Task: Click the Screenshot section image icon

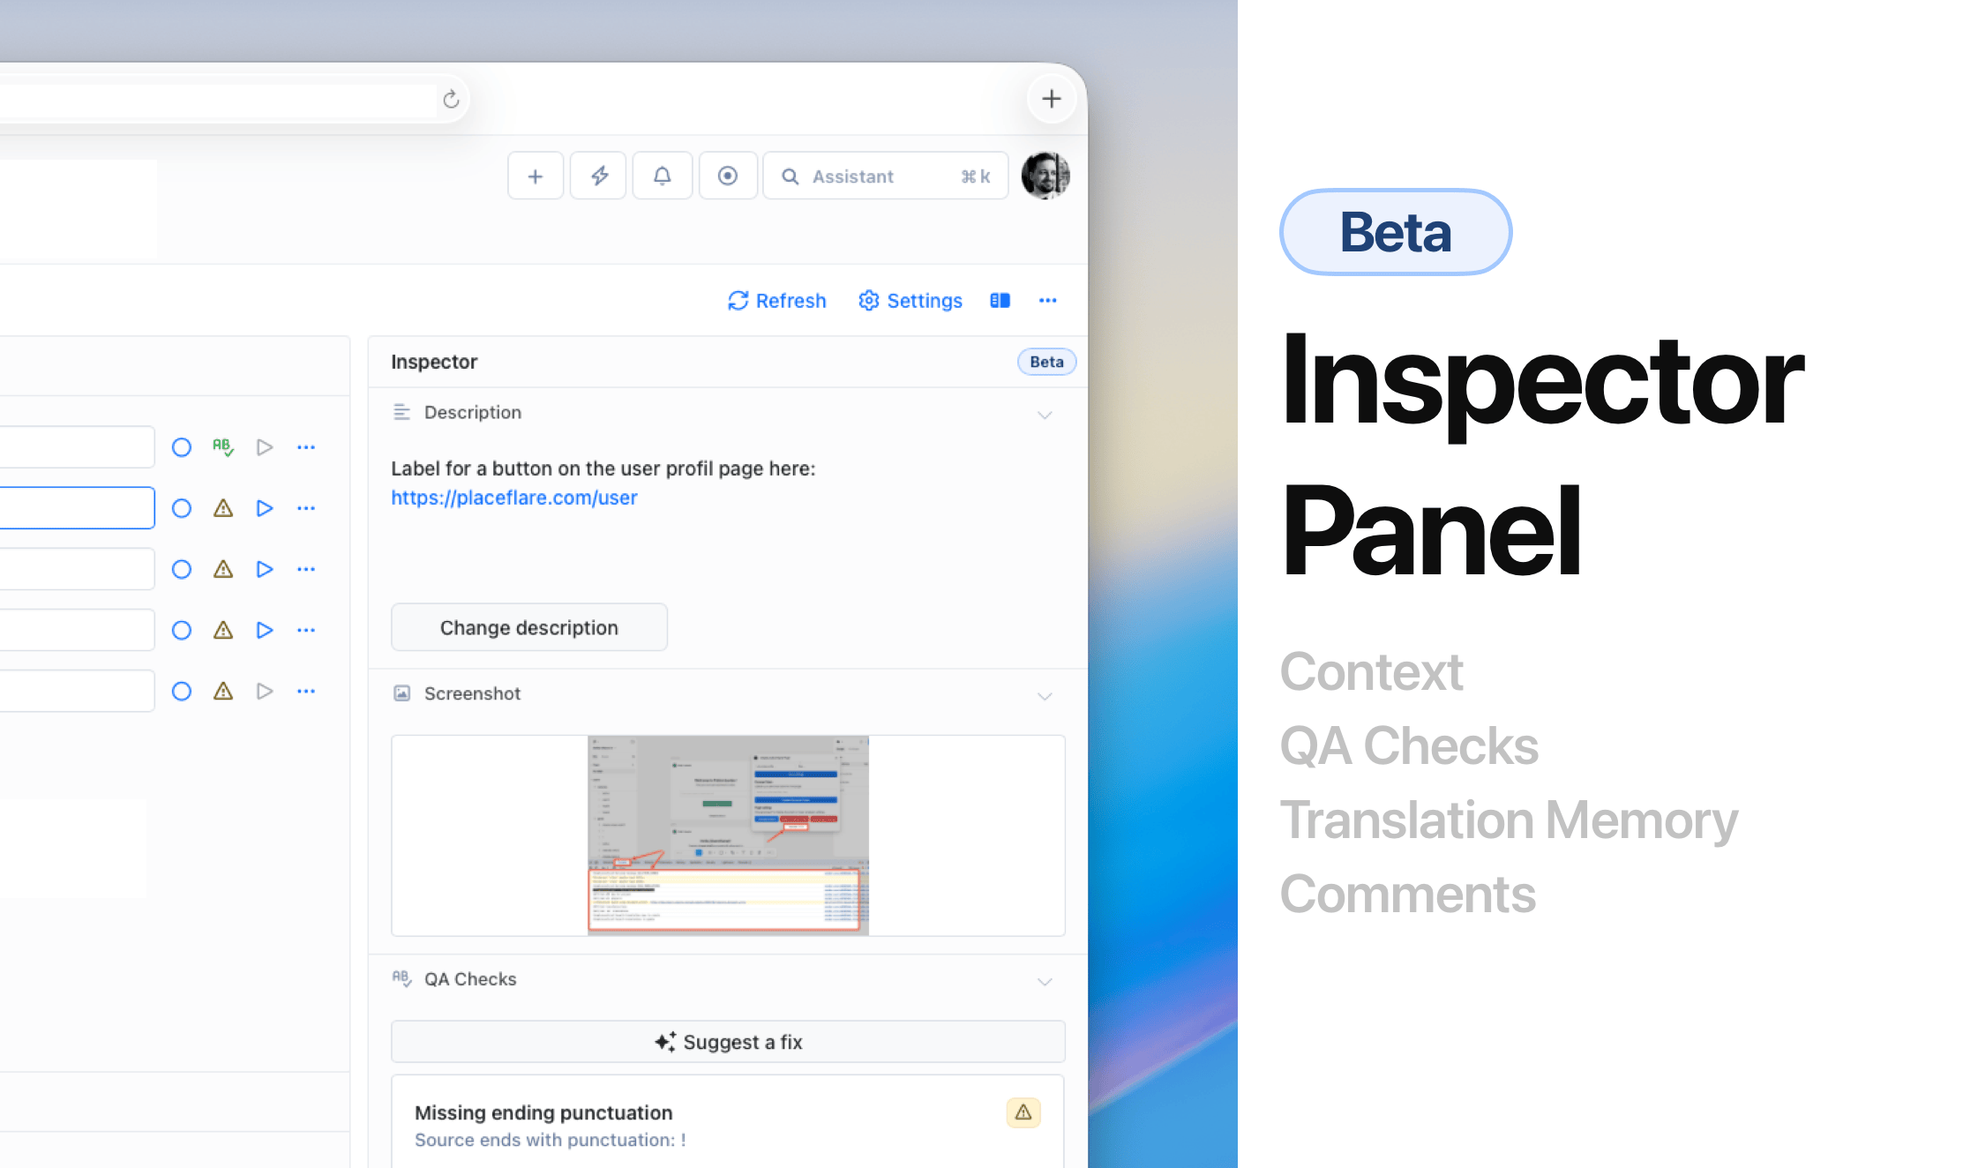Action: click(x=402, y=694)
